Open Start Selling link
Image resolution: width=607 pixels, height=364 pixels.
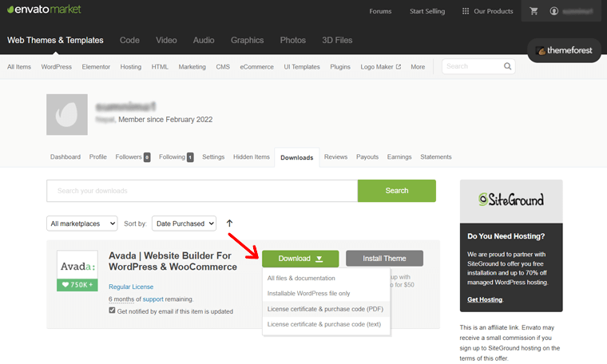click(427, 11)
